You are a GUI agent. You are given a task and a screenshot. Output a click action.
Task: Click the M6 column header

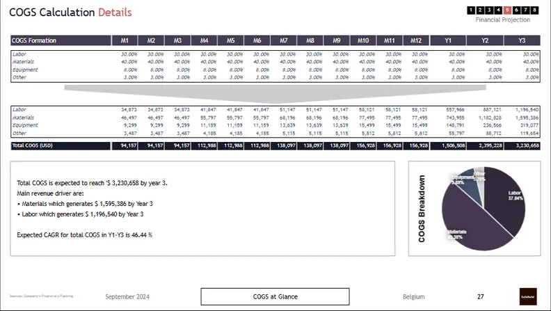(x=257, y=40)
